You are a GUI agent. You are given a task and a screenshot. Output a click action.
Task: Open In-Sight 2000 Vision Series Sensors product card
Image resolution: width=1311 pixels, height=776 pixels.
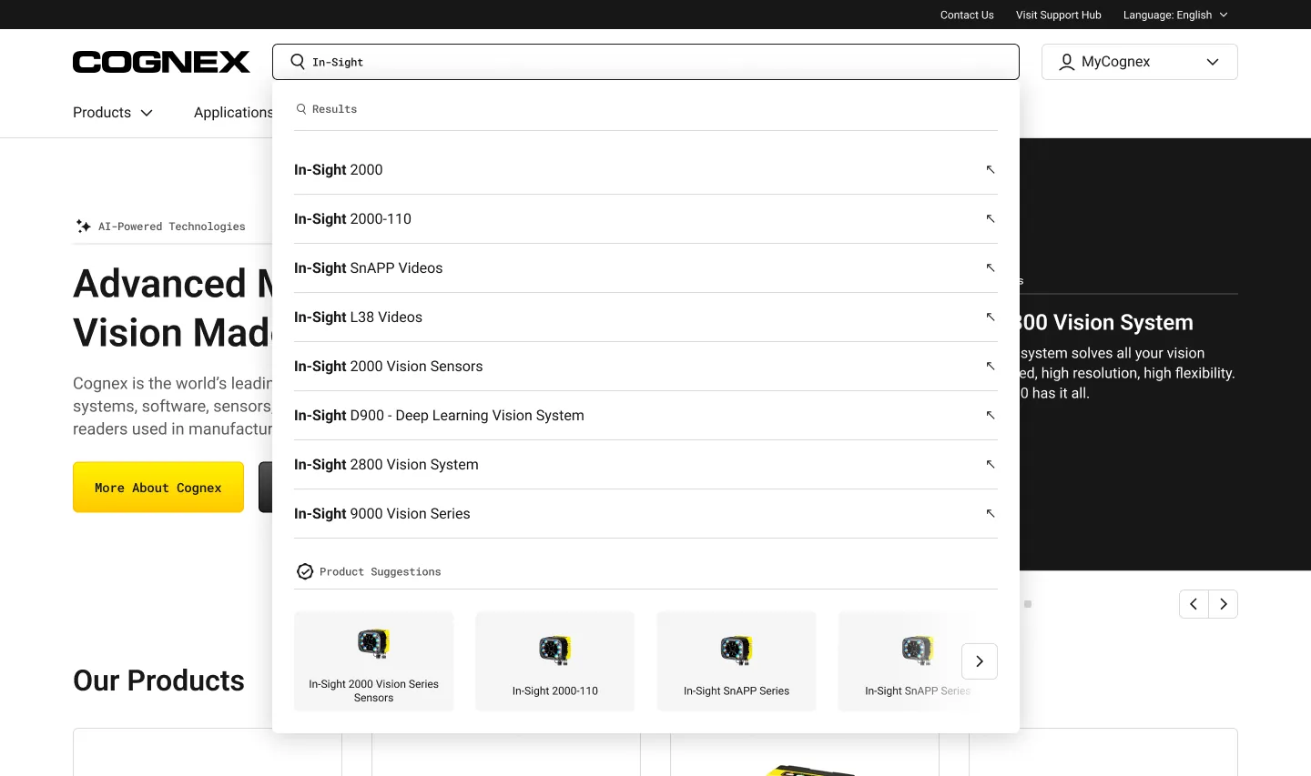pos(373,661)
